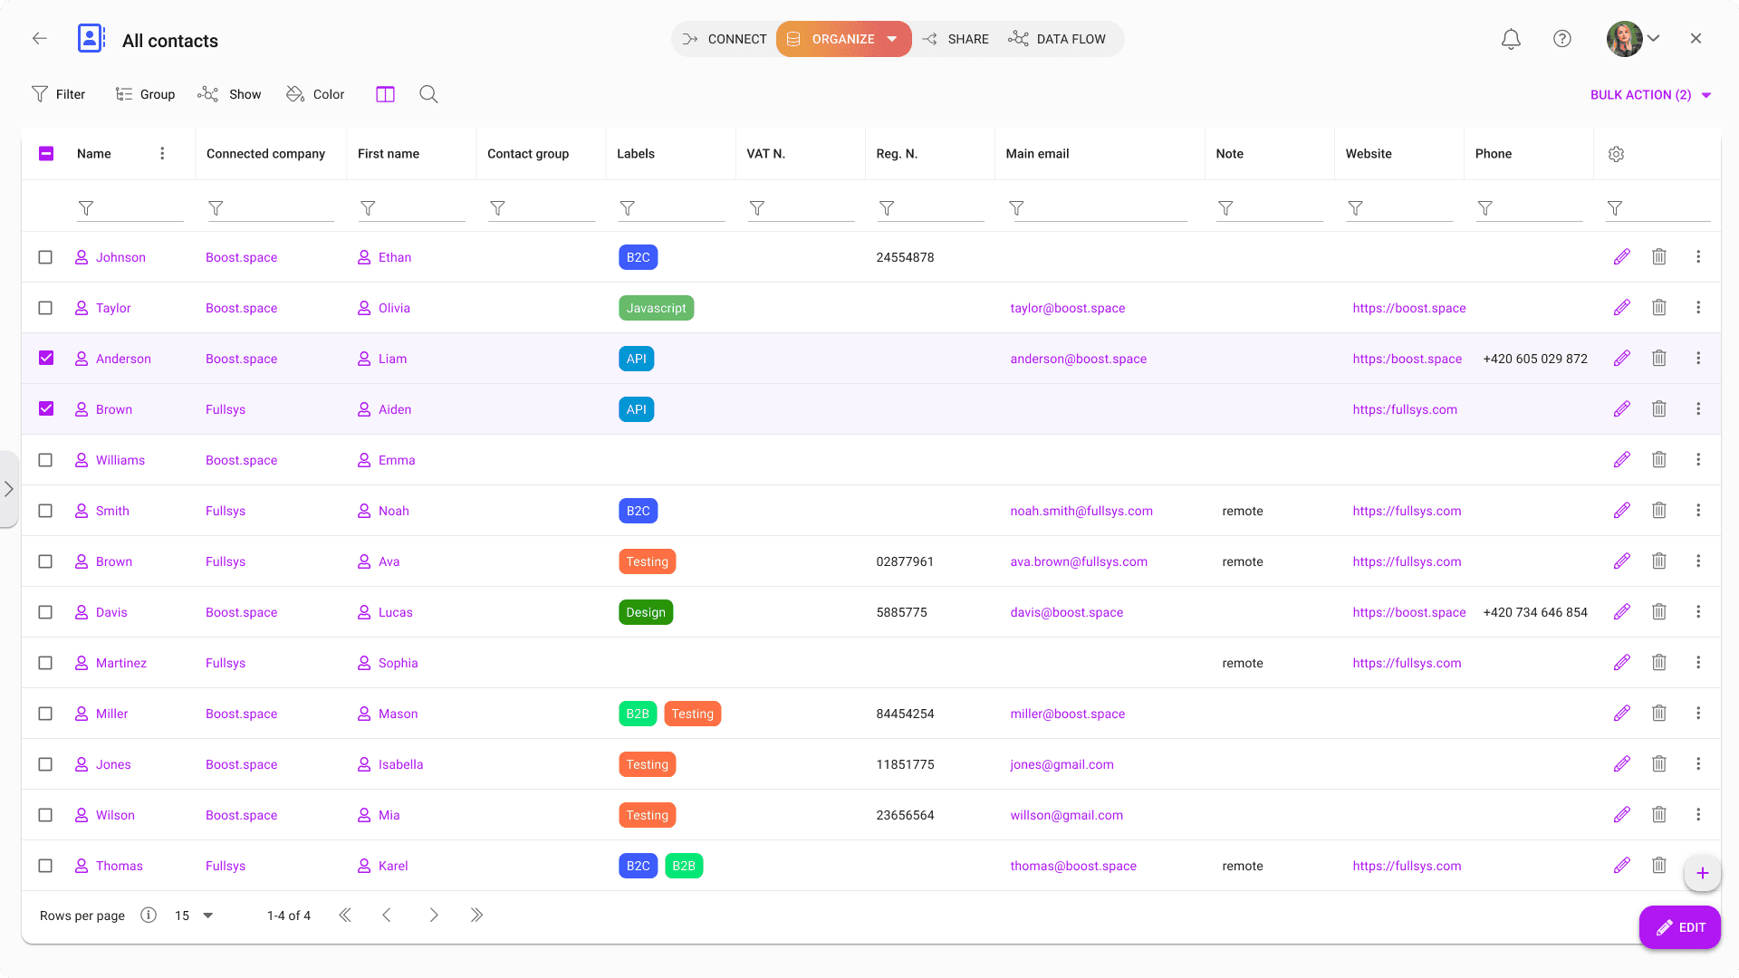Expand ORGANIZE dropdown menu

(x=893, y=40)
